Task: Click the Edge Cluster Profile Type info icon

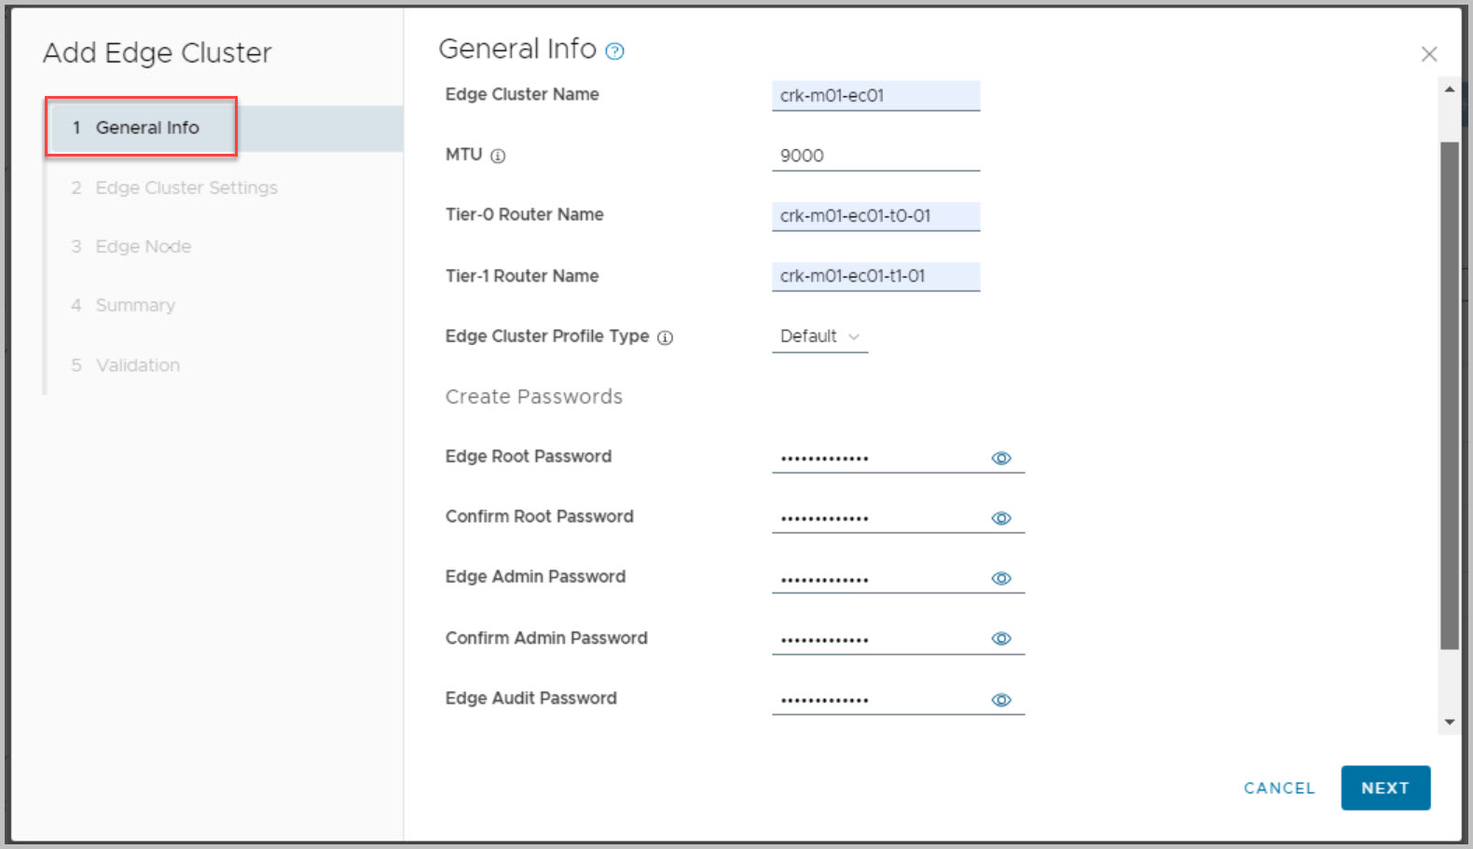Action: pyautogui.click(x=665, y=337)
